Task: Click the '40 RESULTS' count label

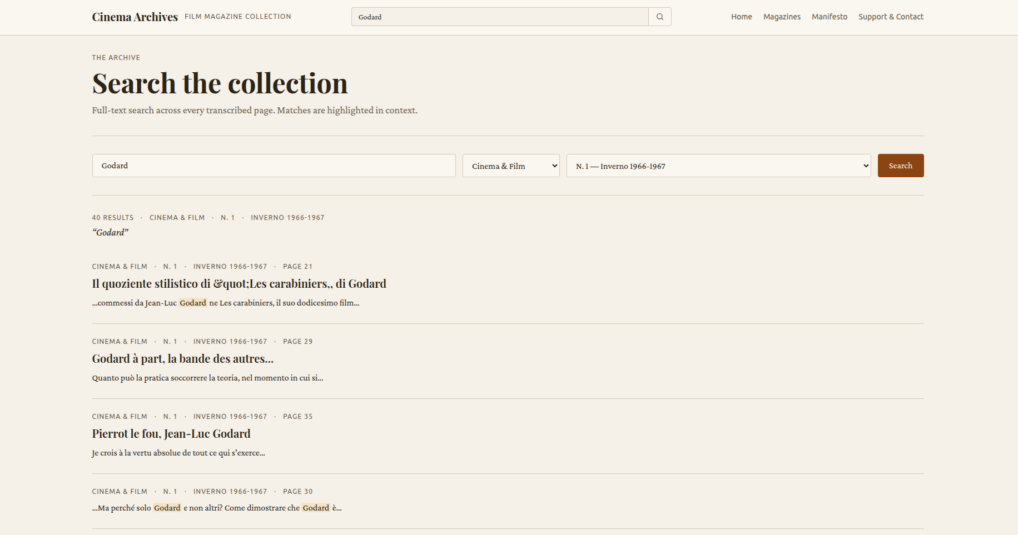Action: point(113,218)
